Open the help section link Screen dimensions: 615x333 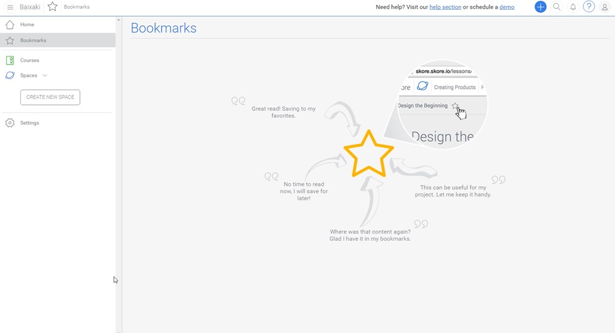(x=445, y=7)
